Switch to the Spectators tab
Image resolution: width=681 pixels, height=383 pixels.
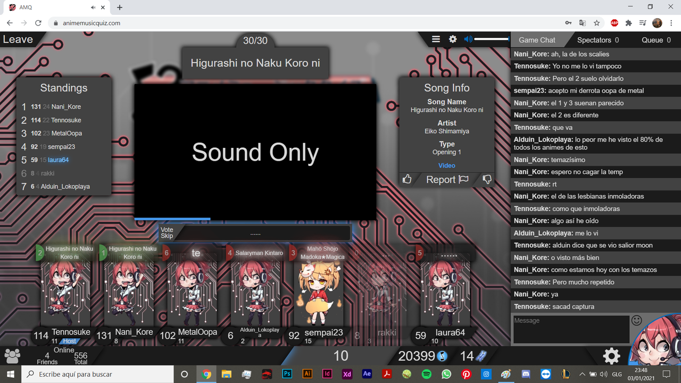[598, 40]
